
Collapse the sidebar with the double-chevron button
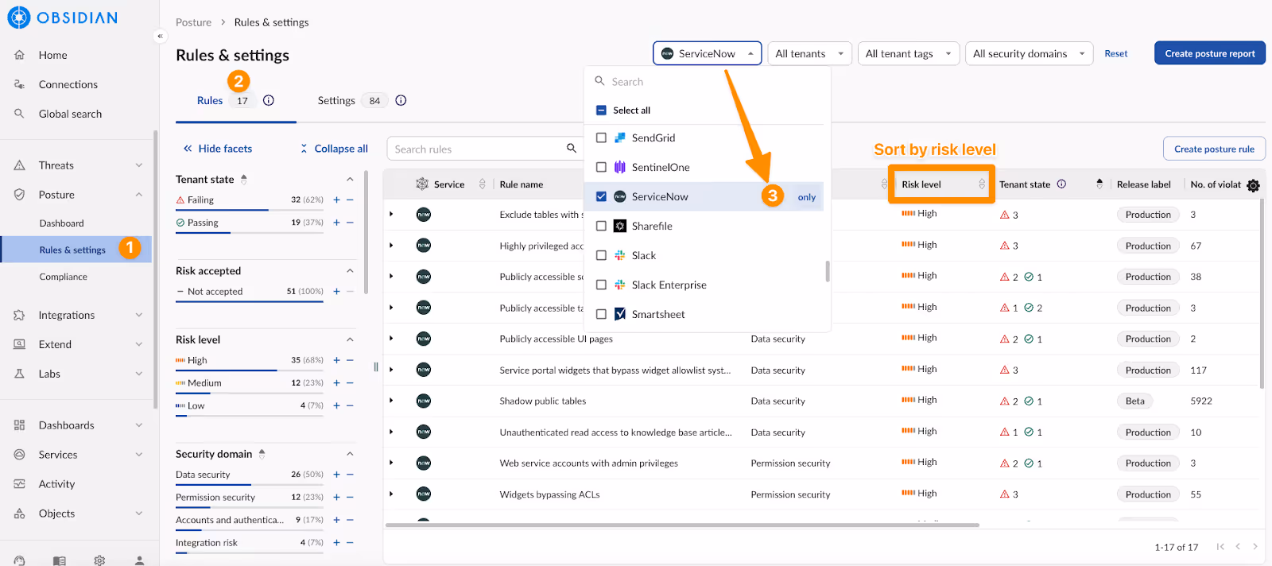tap(160, 36)
